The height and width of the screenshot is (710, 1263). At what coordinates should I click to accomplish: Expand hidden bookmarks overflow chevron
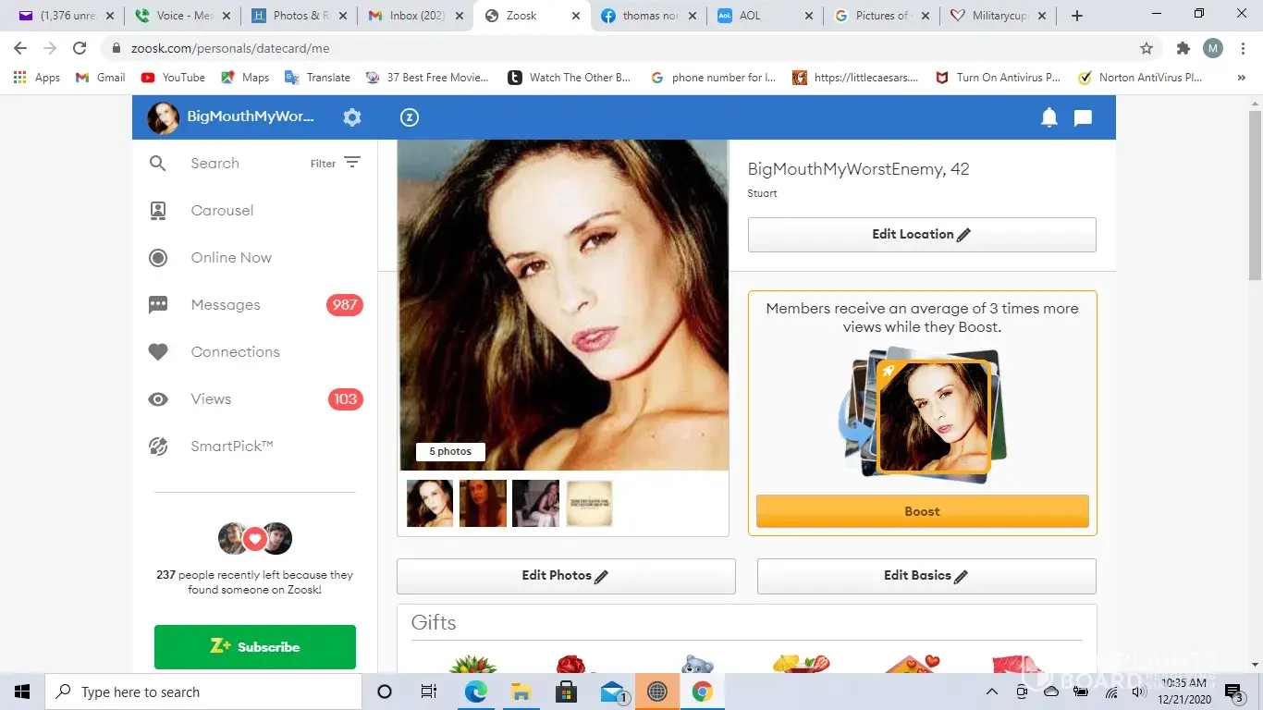point(1241,78)
